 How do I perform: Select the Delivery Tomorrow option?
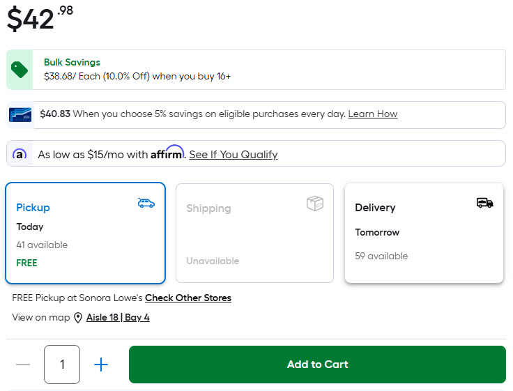point(424,233)
